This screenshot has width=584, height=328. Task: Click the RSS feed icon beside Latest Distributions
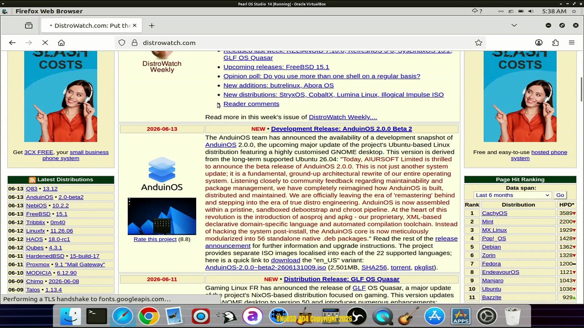[32, 180]
